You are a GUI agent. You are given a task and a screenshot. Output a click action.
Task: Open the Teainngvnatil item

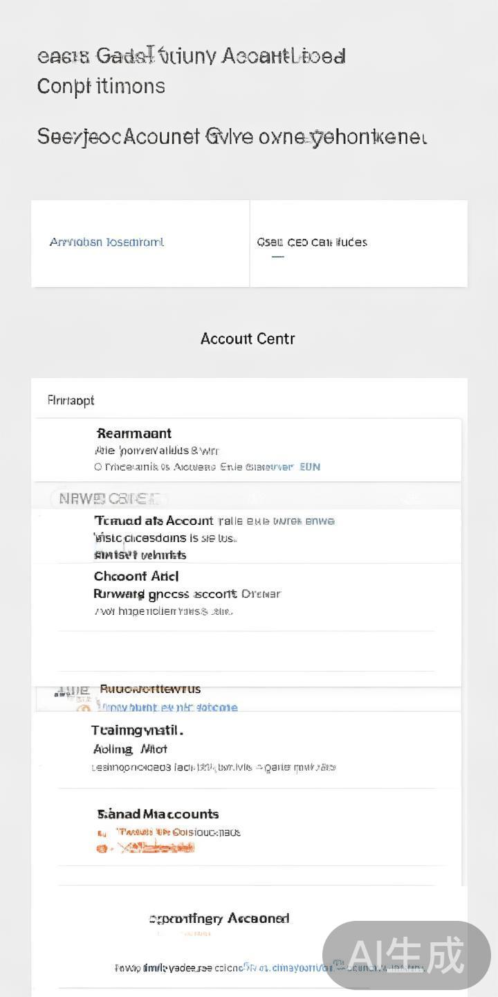(x=137, y=730)
